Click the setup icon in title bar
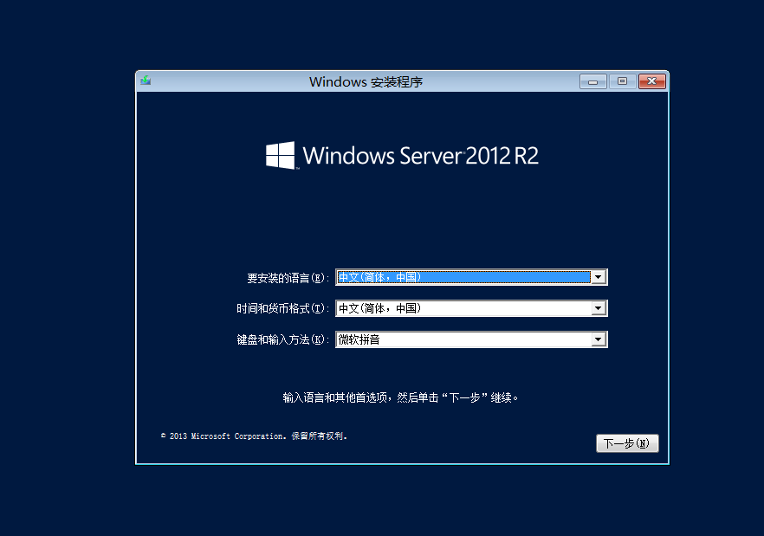 (x=146, y=81)
